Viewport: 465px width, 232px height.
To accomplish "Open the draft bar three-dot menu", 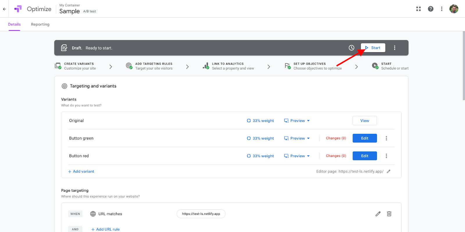I will click(395, 48).
